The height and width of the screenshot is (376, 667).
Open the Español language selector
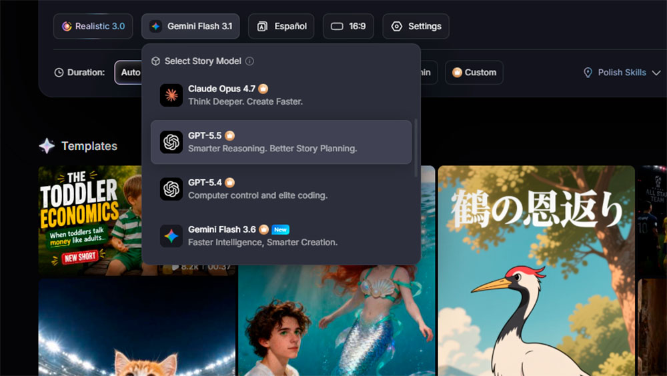click(281, 27)
